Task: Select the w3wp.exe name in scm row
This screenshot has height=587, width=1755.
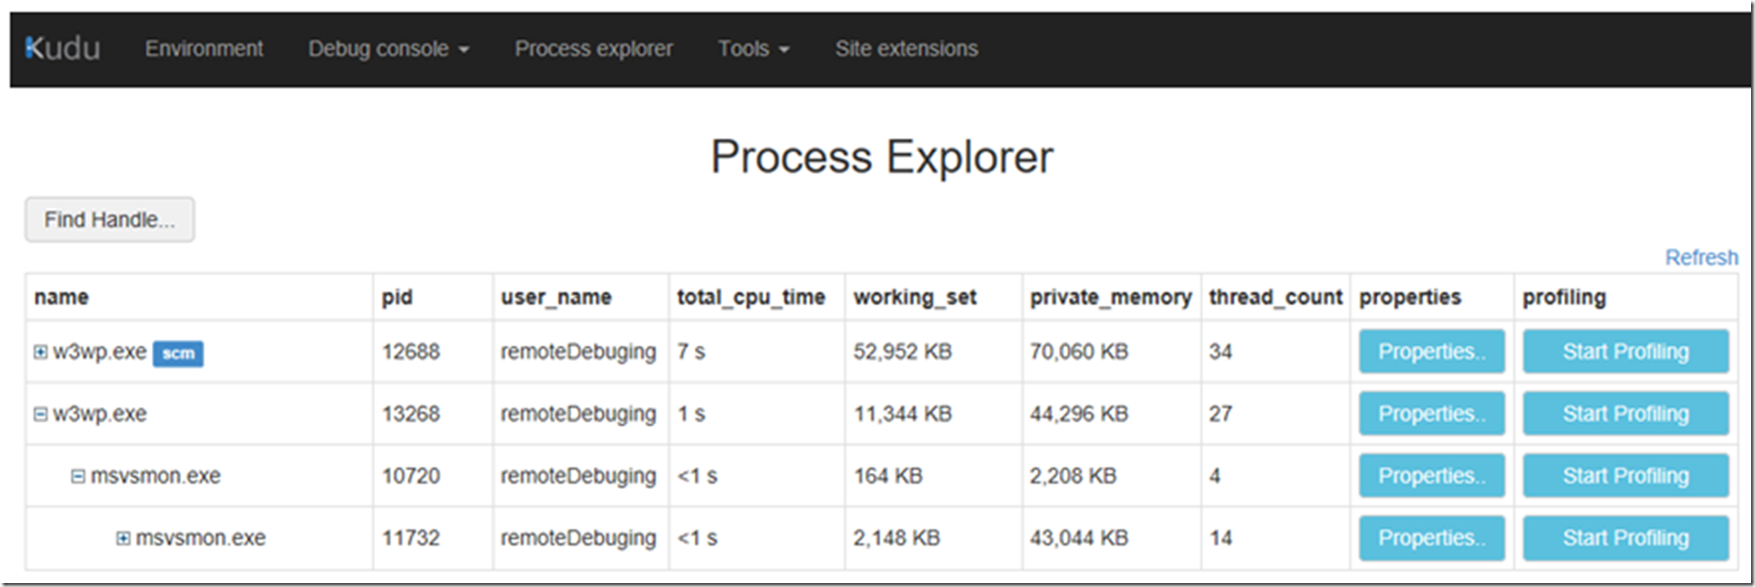Action: tap(99, 351)
